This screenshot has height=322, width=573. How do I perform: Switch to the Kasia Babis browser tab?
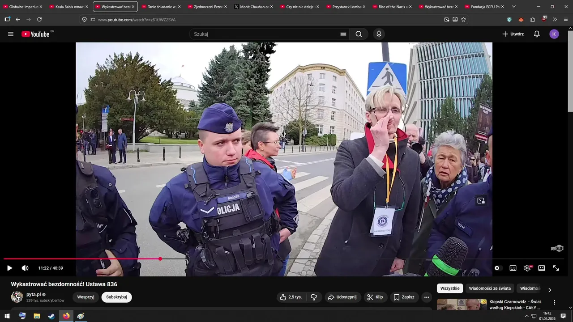point(69,7)
